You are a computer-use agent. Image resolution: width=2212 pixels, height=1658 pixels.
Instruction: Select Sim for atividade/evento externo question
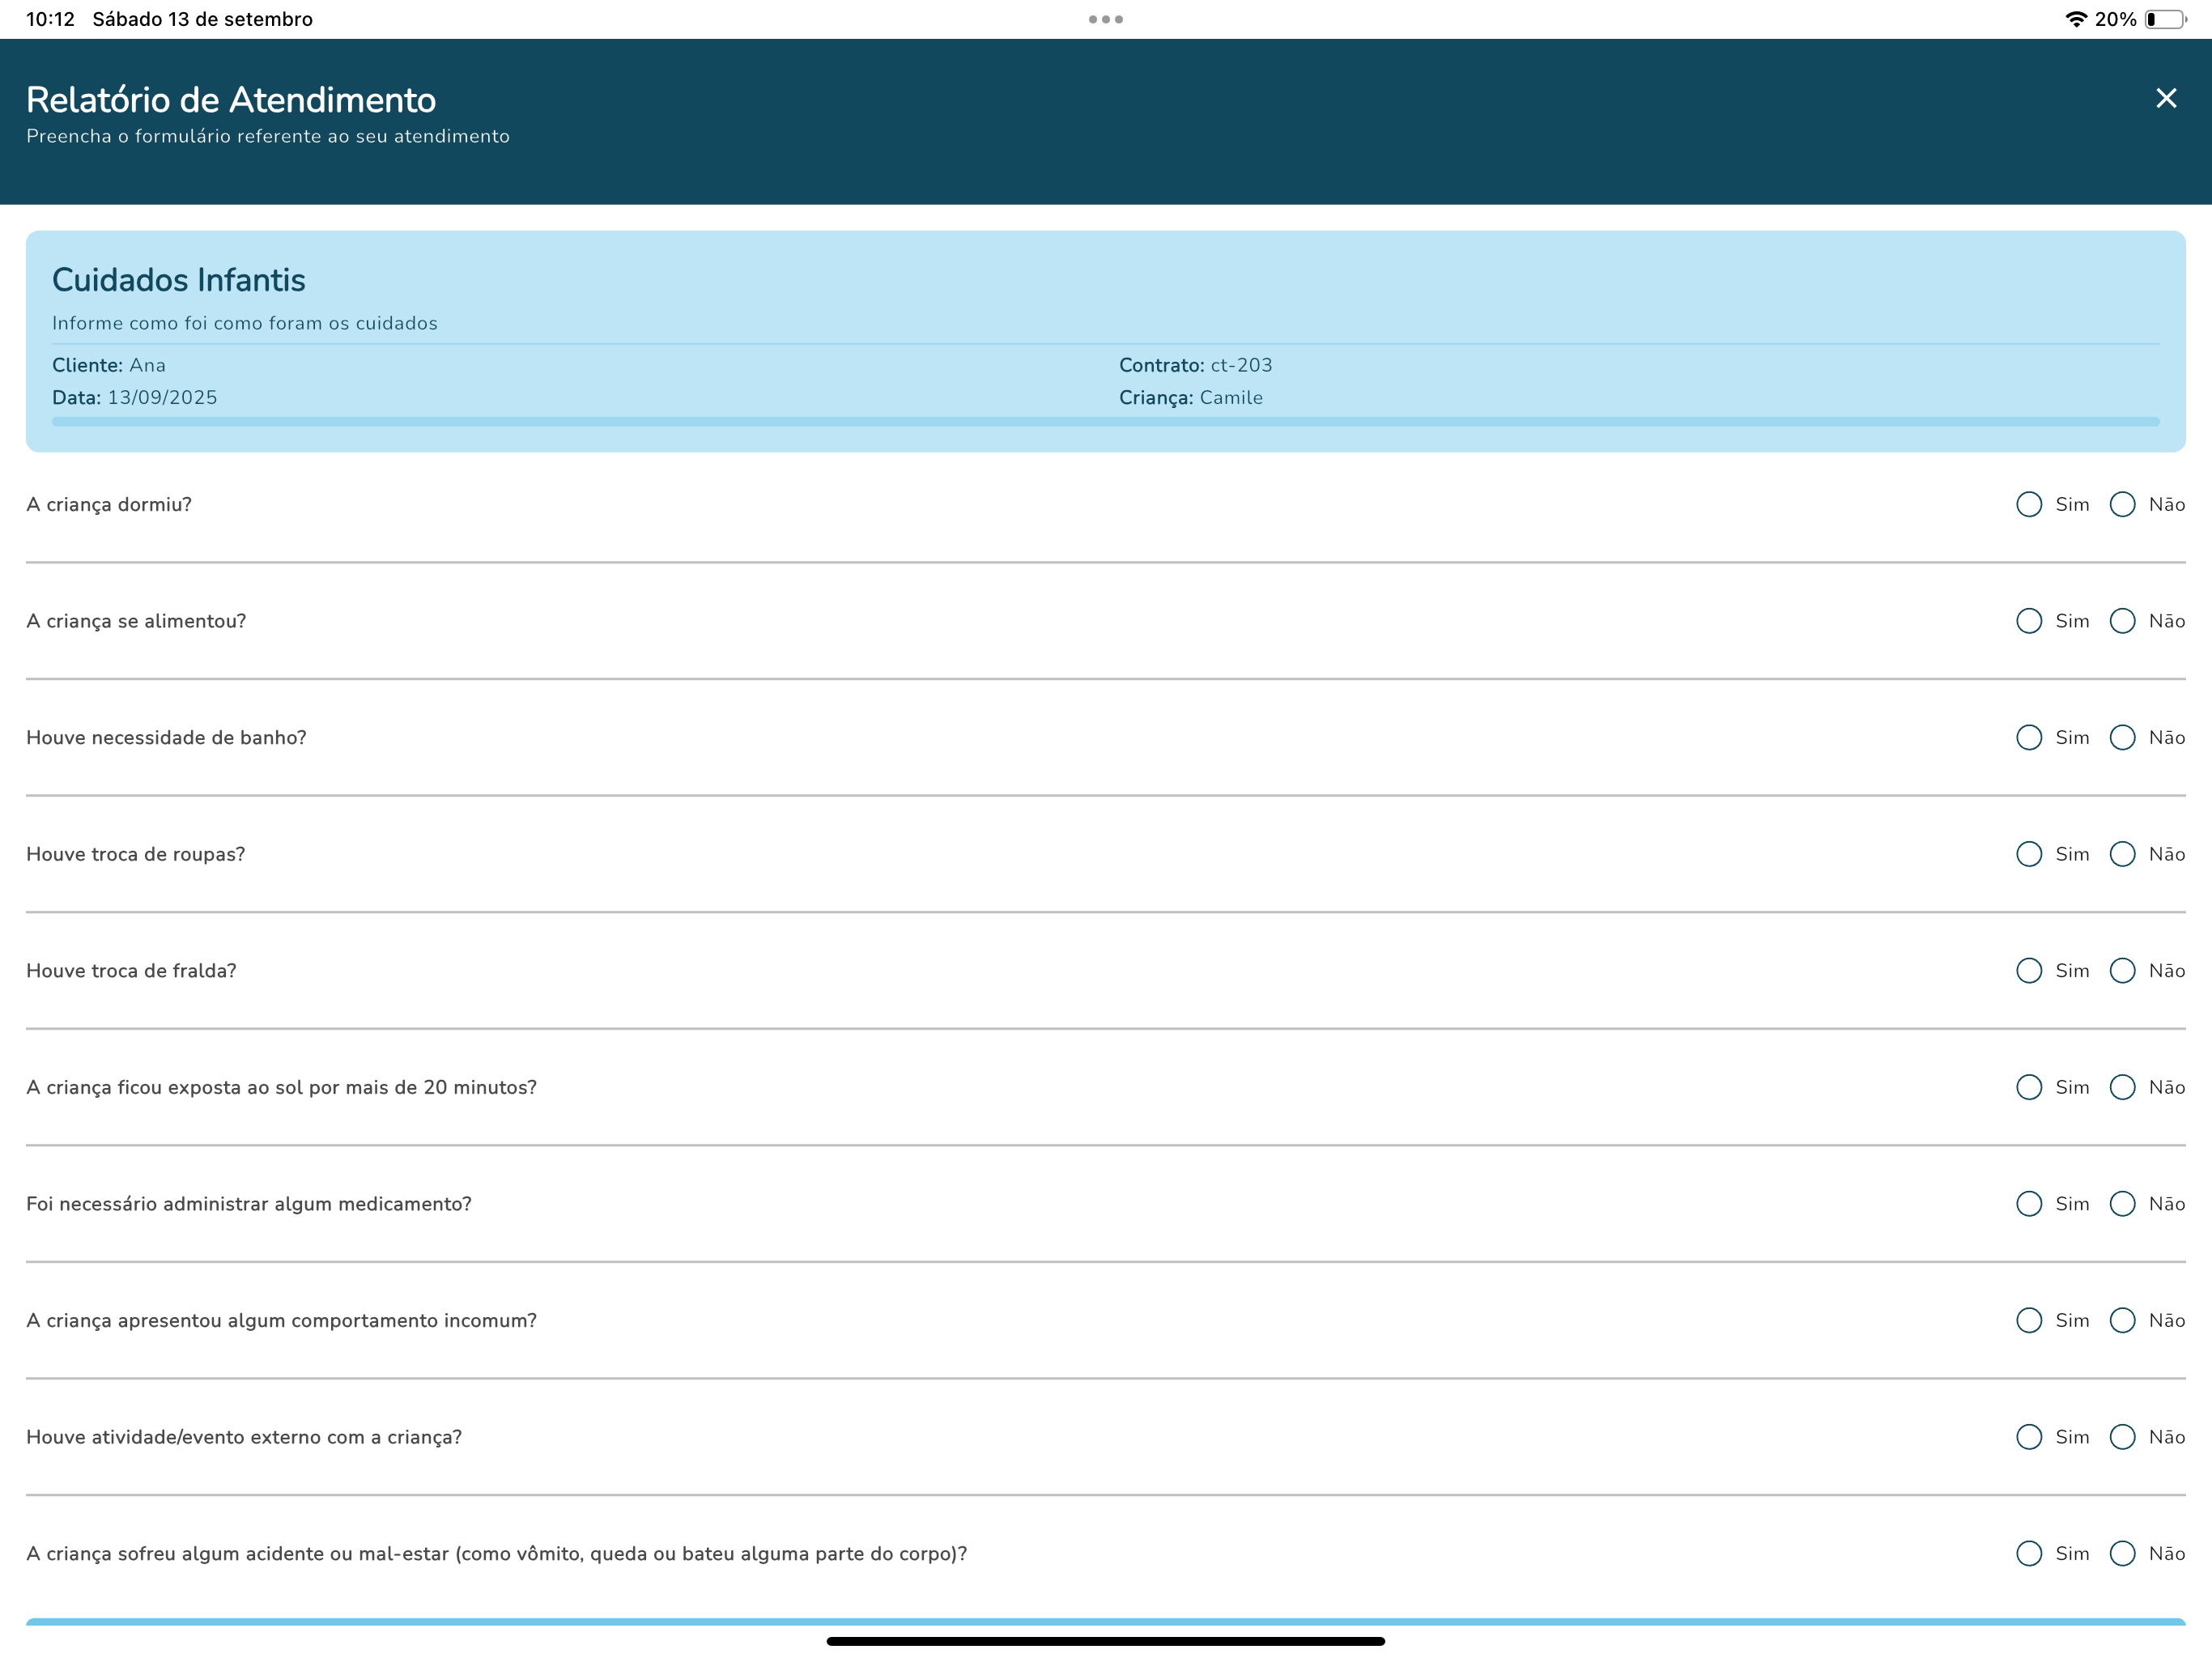pyautogui.click(x=2028, y=1437)
